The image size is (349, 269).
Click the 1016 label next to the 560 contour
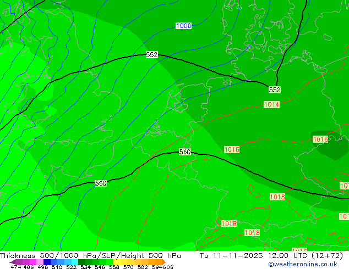[x=232, y=149]
